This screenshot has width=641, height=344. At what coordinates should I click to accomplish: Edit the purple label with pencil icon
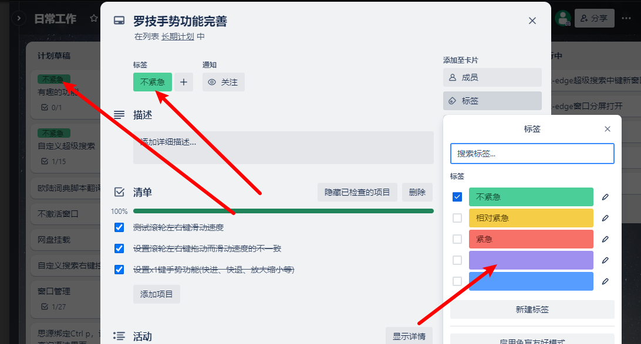pyautogui.click(x=605, y=260)
